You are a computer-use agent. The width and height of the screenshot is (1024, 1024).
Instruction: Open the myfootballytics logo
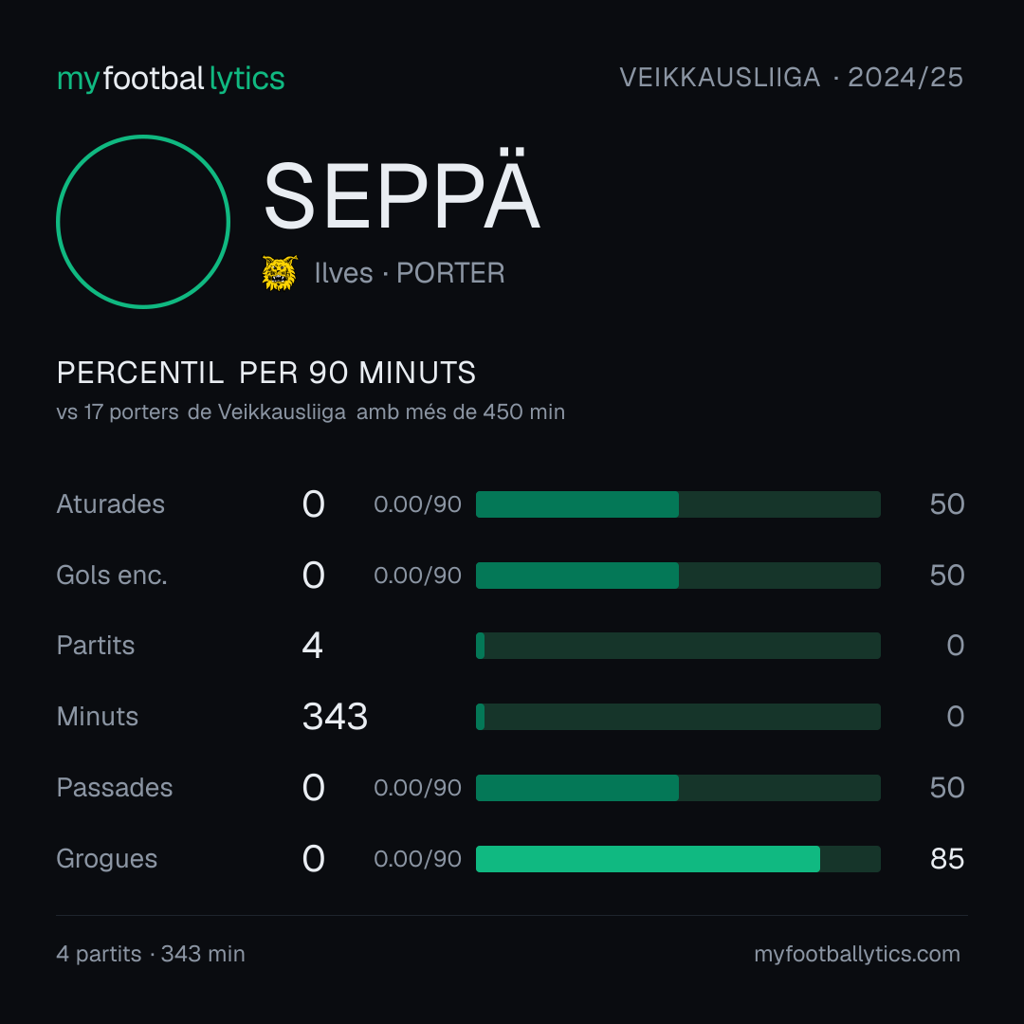pyautogui.click(x=171, y=79)
